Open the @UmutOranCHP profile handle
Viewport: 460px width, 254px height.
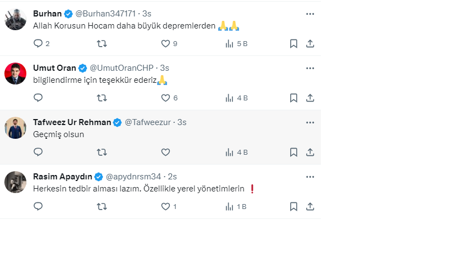click(121, 68)
